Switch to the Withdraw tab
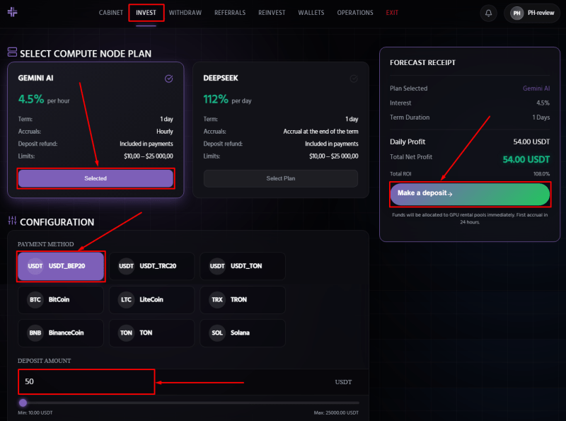Viewport: 566px width, 421px height. point(185,12)
